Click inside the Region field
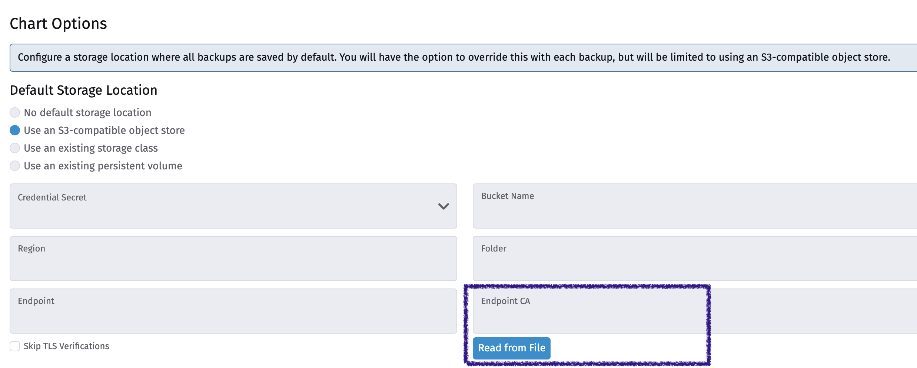 tap(233, 259)
